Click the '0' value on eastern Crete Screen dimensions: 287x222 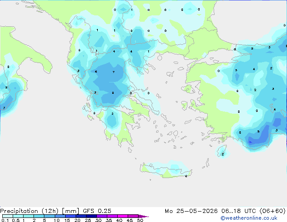click(186, 176)
